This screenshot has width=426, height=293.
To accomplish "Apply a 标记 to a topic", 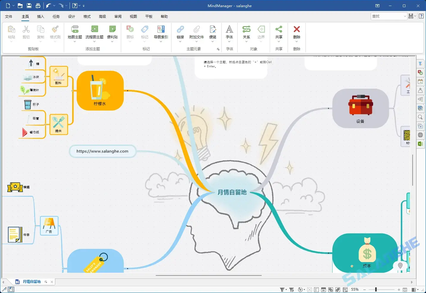I will (145, 33).
